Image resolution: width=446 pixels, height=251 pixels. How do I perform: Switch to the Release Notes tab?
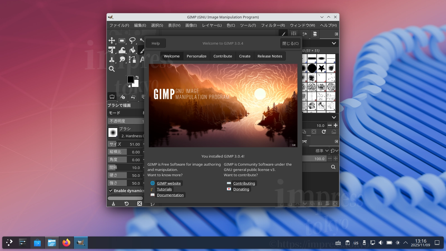[x=270, y=56]
